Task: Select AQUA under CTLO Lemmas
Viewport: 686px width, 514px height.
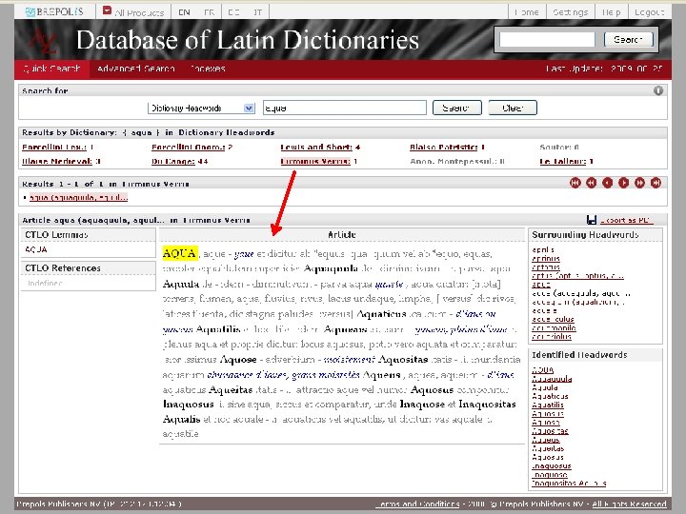Action: (x=36, y=249)
